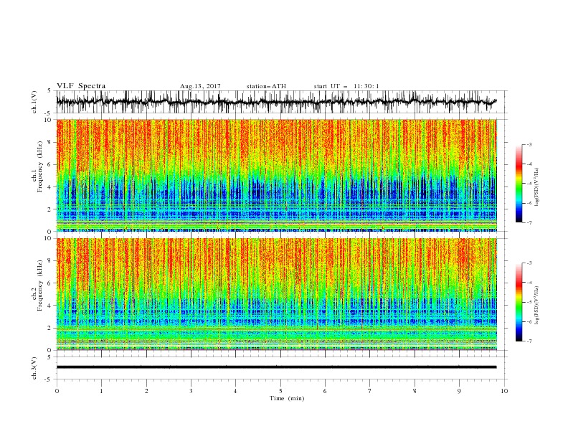
Task: Click the "4" tick label on Time axis
Action: [236, 391]
